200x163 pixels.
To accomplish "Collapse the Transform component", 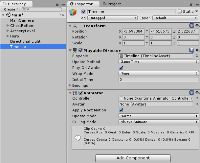I will click(70, 26).
